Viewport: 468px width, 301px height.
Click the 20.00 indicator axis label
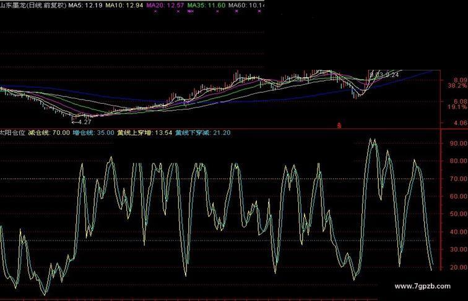point(459,268)
